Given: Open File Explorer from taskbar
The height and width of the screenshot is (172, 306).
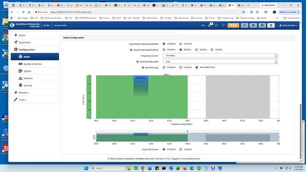Looking at the screenshot, I should pyautogui.click(x=129, y=168).
